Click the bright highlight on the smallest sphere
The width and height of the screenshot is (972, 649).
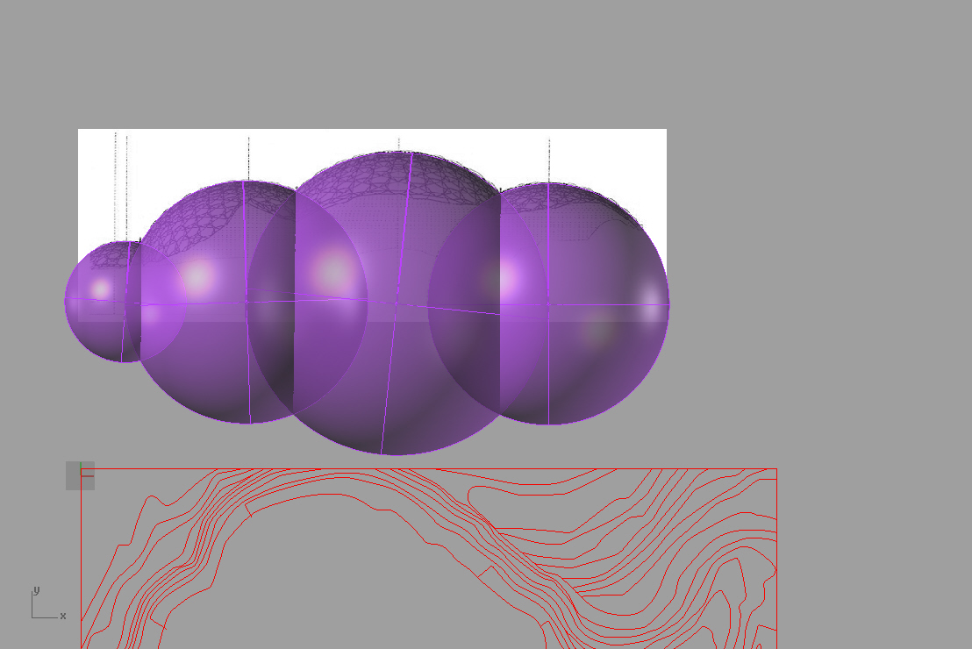point(101,288)
